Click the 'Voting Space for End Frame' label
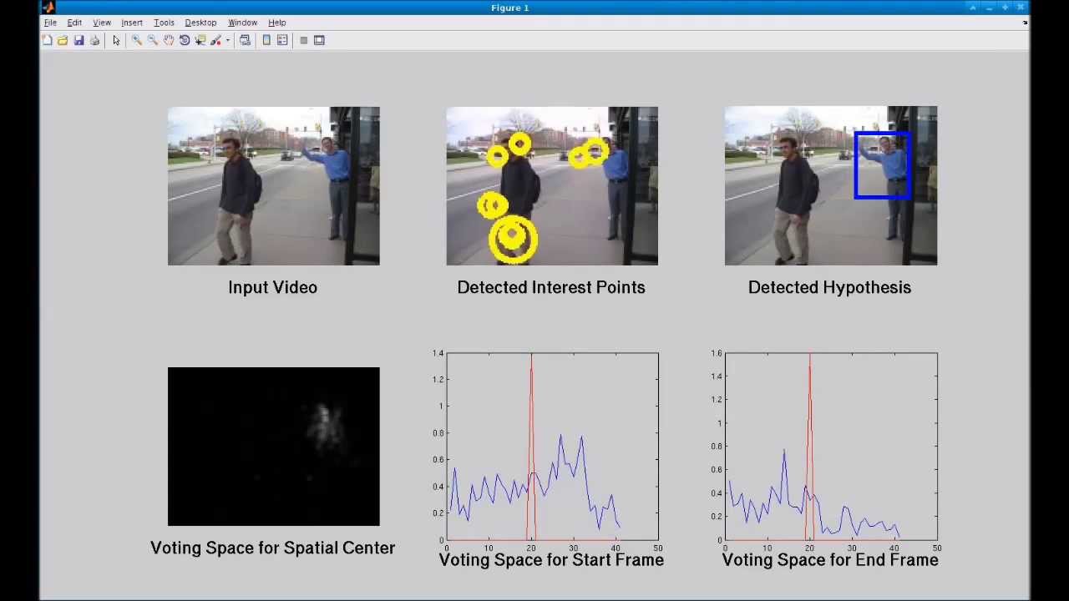Screen dimensions: 1069x601 (x=830, y=559)
